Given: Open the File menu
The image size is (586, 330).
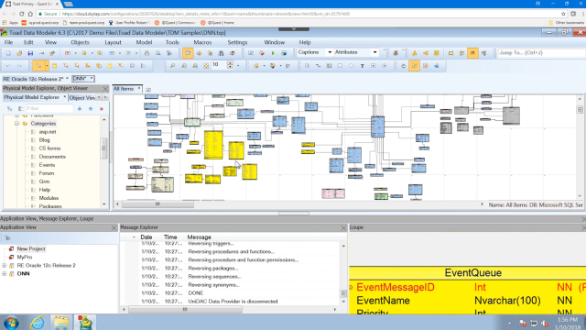Looking at the screenshot, I should click(x=8, y=42).
